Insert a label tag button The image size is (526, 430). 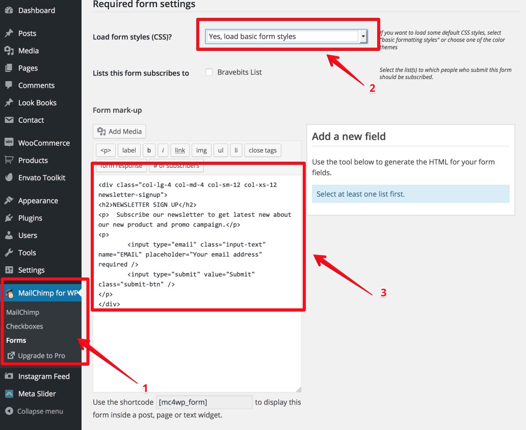coord(129,150)
